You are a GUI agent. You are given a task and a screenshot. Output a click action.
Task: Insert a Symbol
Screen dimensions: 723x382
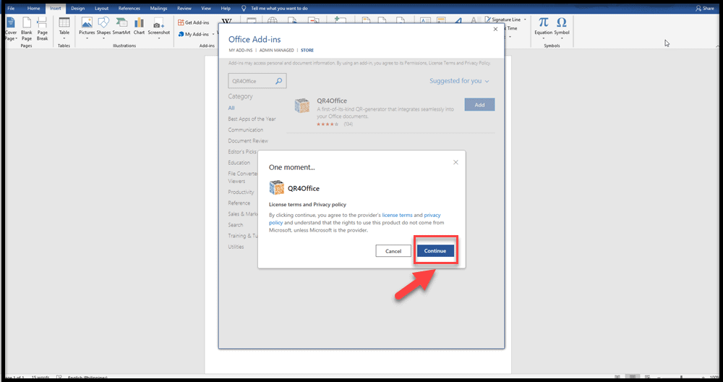pos(562,26)
